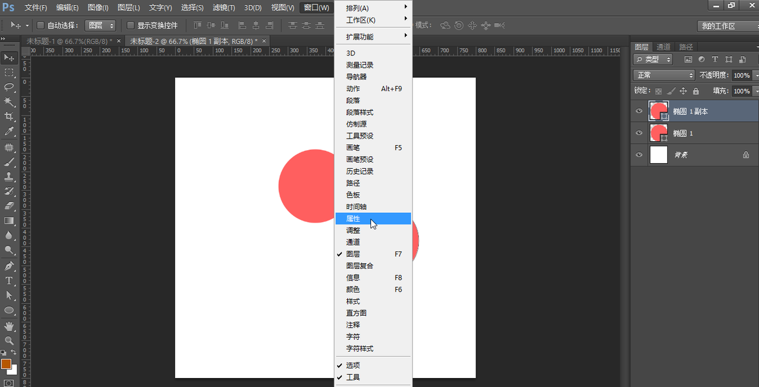Select the Path Selection tool
759x387 pixels.
tap(9, 295)
